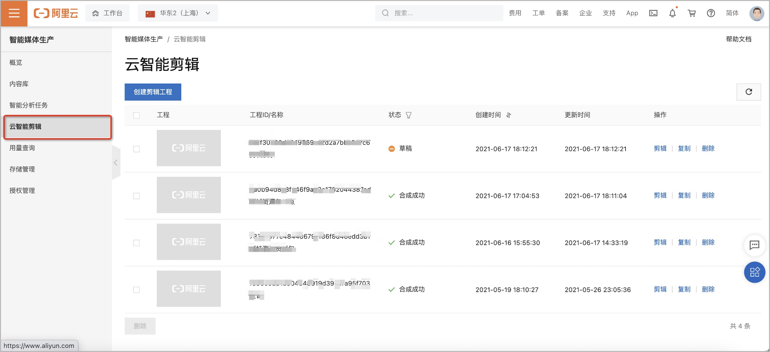Screen dimensions: 770x352
Task: Click 剪辑 for the draft project
Action: pyautogui.click(x=660, y=149)
